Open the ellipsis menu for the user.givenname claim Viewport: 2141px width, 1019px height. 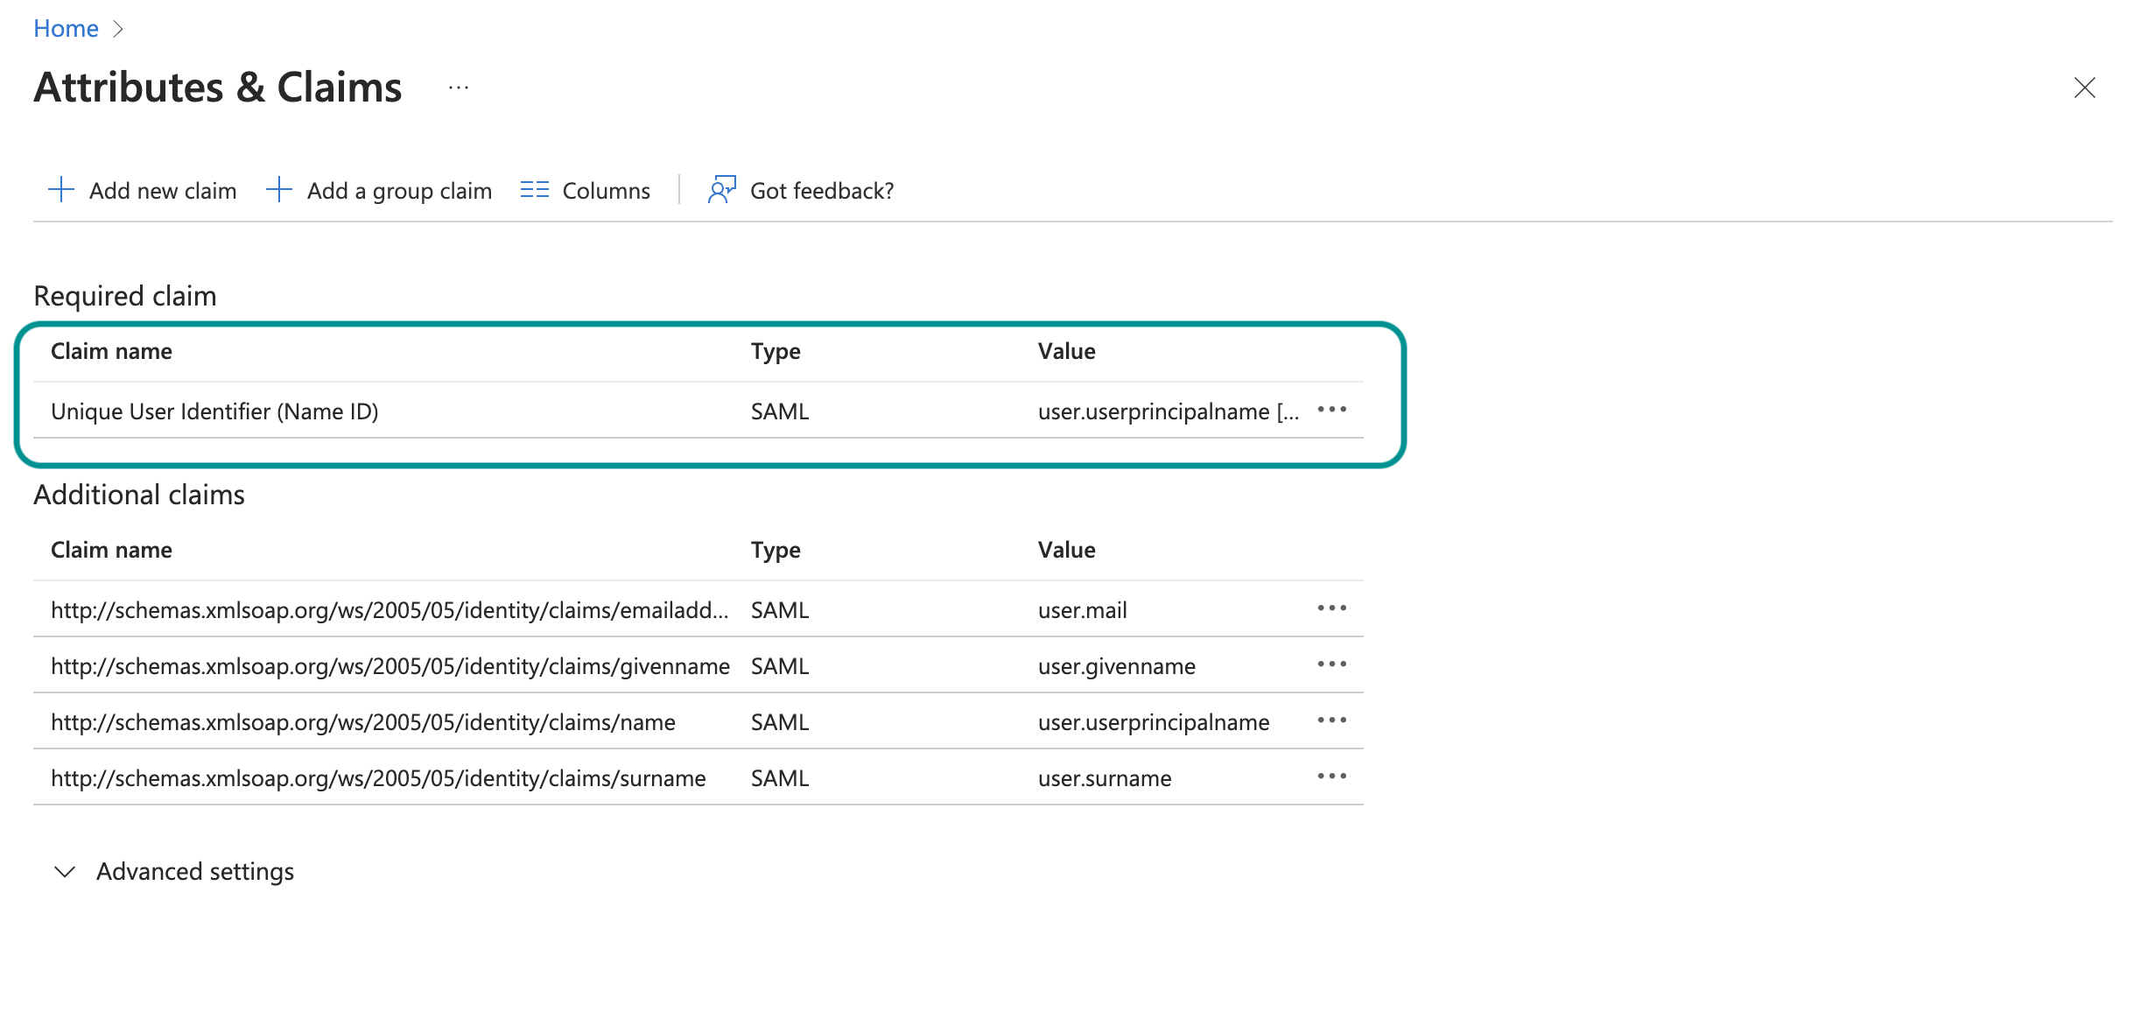[1331, 664]
